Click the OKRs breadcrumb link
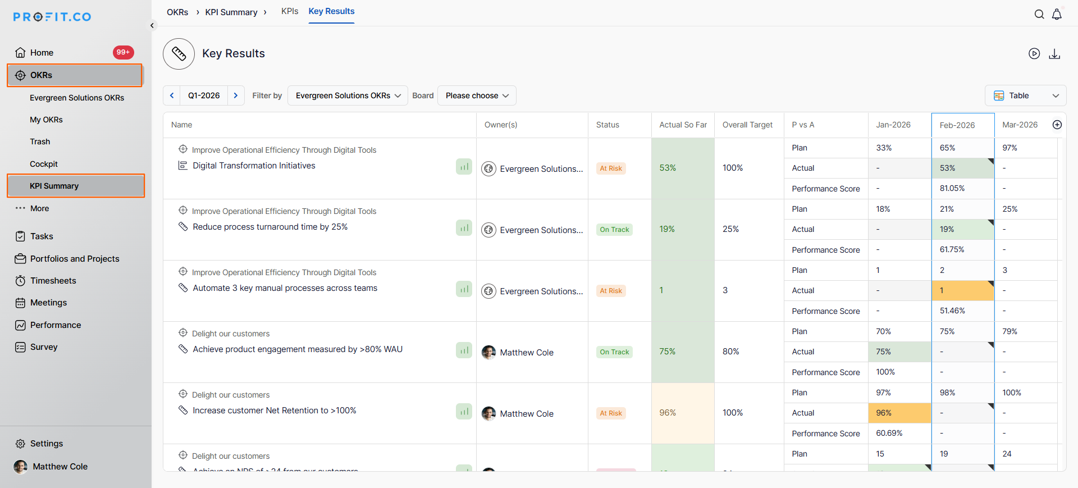The image size is (1078, 488). (x=177, y=12)
